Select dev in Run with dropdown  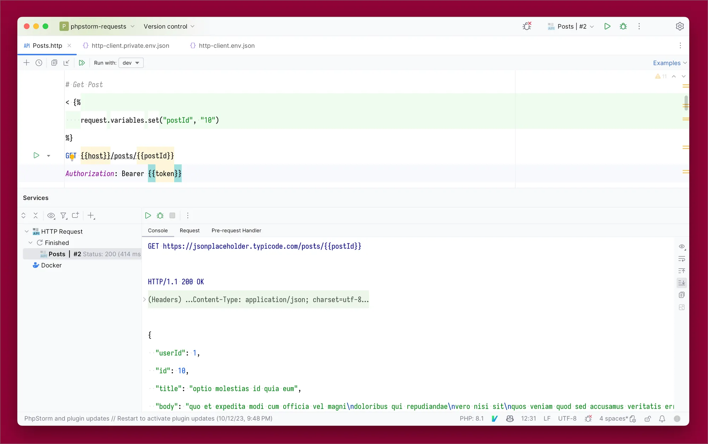click(x=131, y=63)
